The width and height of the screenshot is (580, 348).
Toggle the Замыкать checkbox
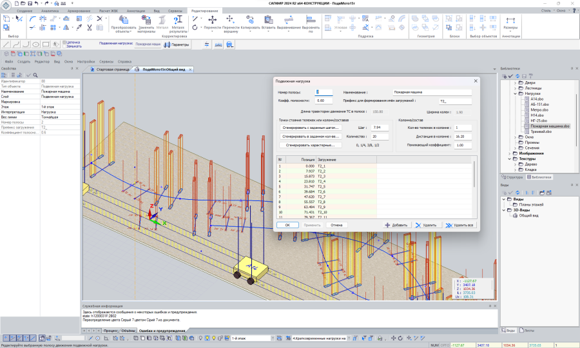64,46
